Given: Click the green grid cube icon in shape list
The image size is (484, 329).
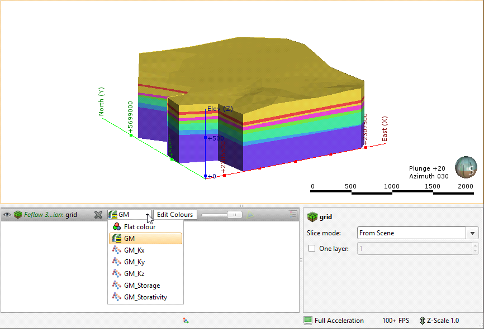Looking at the screenshot, I should point(18,215).
